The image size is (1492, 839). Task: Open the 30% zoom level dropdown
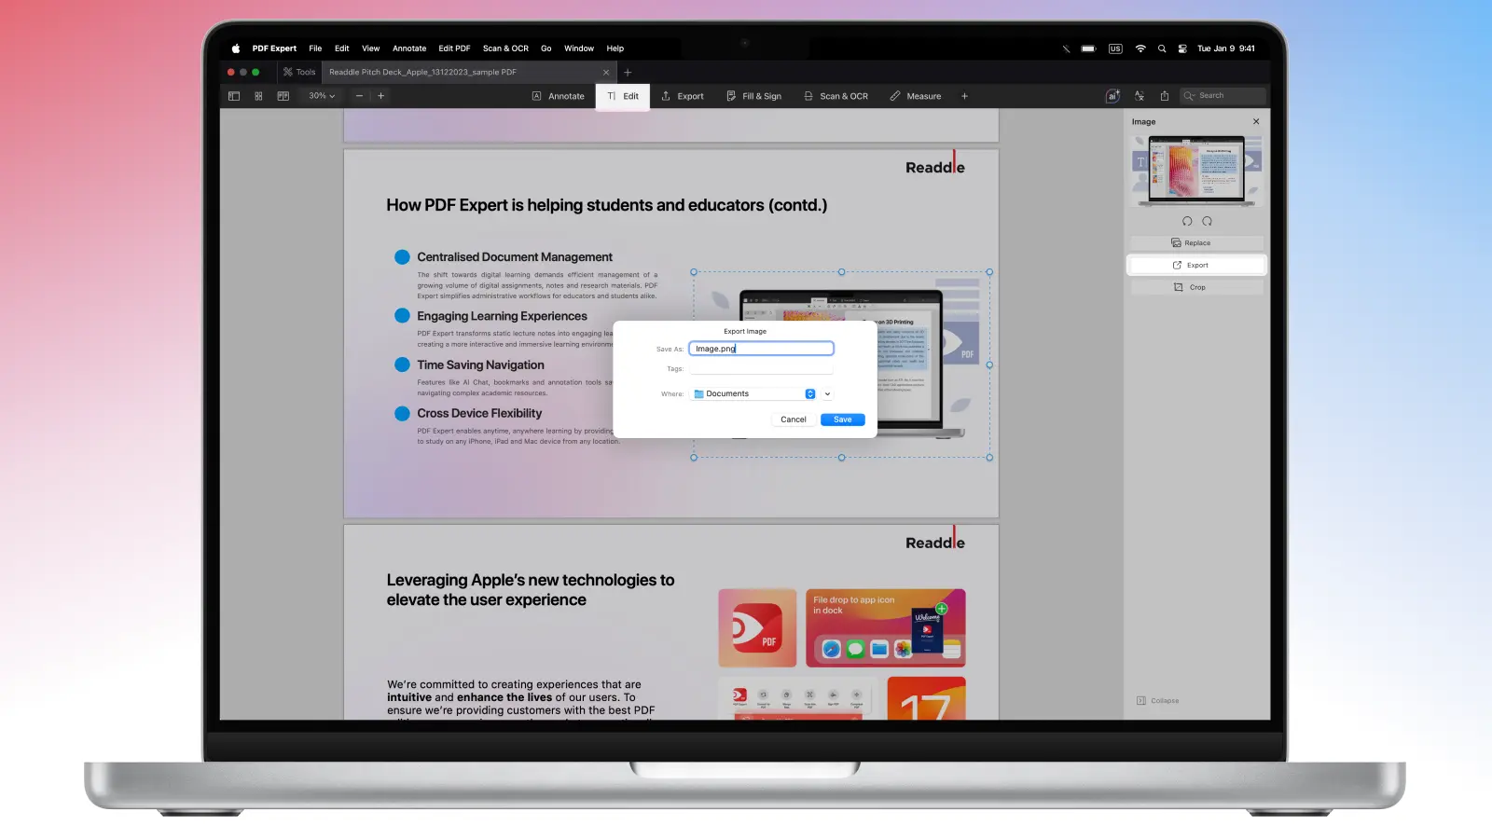tap(322, 96)
